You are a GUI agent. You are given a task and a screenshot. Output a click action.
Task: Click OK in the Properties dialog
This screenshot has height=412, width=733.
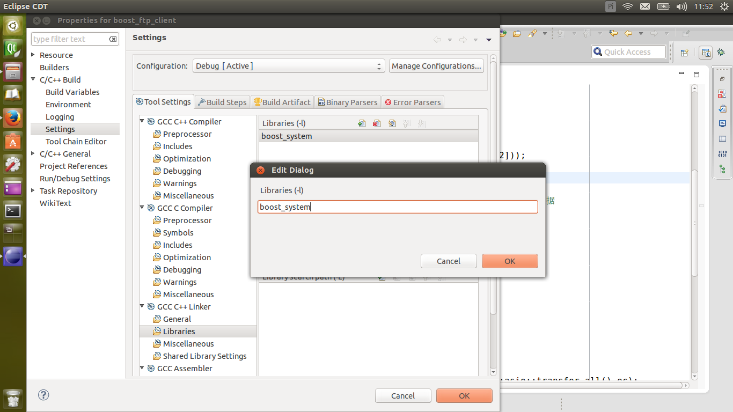464,396
